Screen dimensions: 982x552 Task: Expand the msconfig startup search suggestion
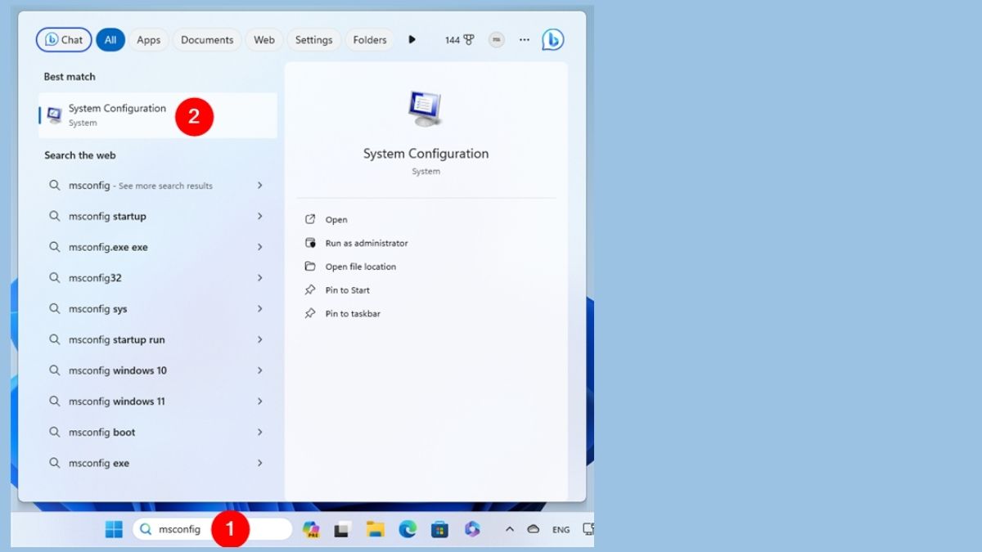point(259,216)
